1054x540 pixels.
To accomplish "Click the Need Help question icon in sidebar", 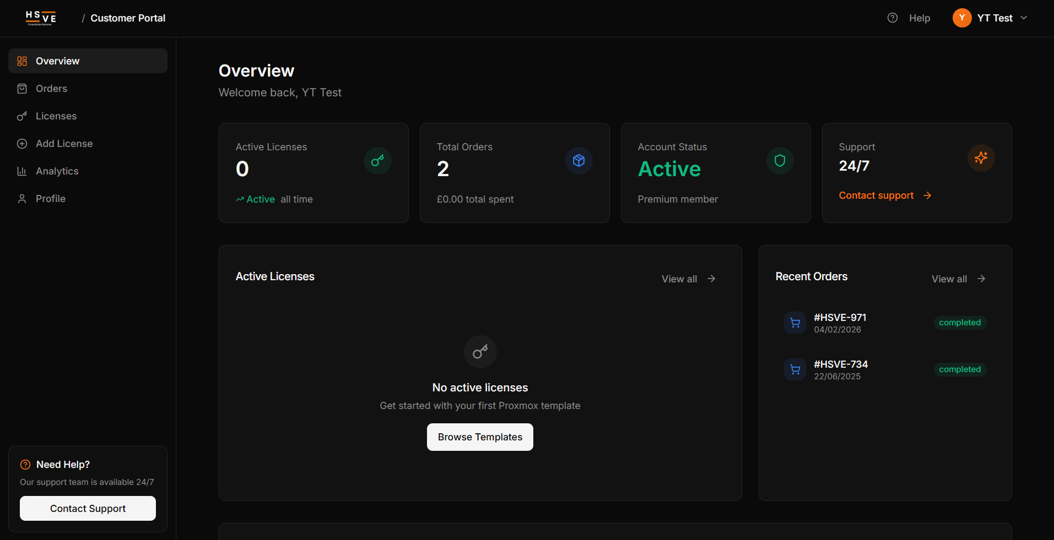I will (25, 465).
